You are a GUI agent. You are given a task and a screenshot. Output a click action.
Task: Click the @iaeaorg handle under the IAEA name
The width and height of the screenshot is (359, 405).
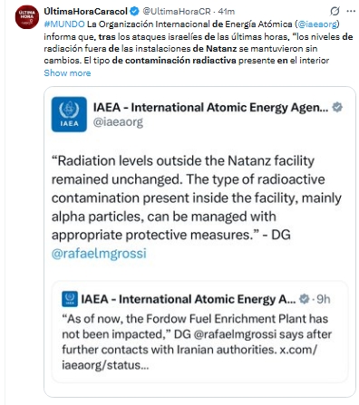click(118, 122)
